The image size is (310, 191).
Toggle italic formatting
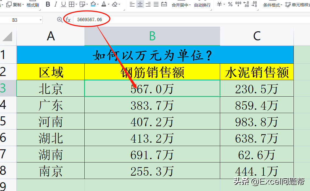click(x=56, y=4)
